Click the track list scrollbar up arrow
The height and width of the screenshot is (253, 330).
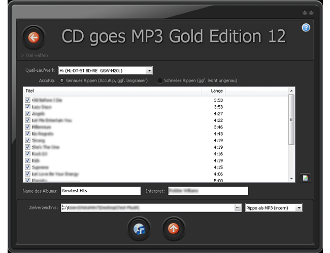click(291, 91)
